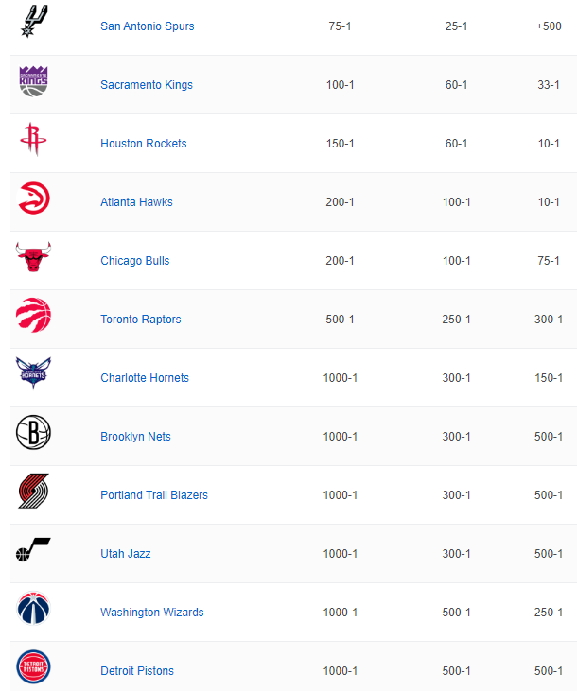Open the Sacramento Kings team link
The height and width of the screenshot is (691, 577).
pyautogui.click(x=147, y=85)
